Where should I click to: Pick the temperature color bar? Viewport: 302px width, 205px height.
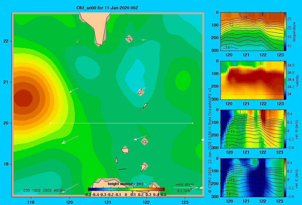[x=285, y=32]
